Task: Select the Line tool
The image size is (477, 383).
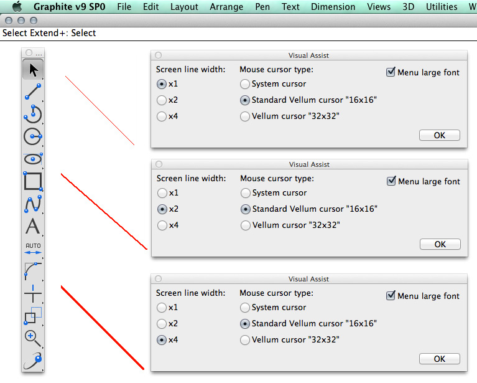Action: pyautogui.click(x=33, y=92)
